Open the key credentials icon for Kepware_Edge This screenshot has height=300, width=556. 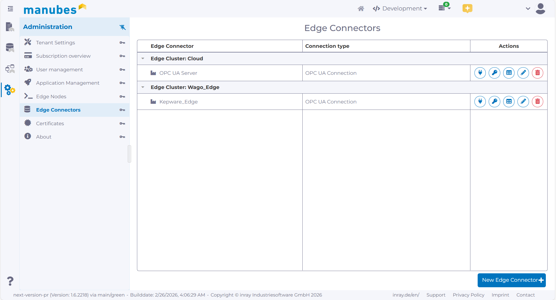coord(494,101)
